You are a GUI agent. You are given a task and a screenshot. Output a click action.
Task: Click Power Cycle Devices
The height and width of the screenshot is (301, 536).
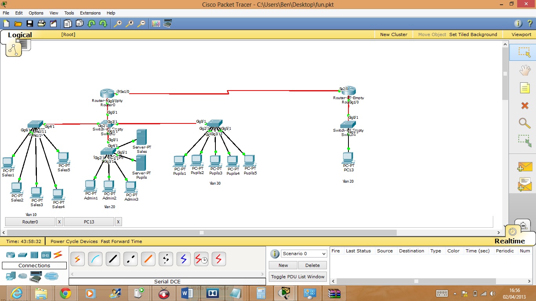[74, 241]
